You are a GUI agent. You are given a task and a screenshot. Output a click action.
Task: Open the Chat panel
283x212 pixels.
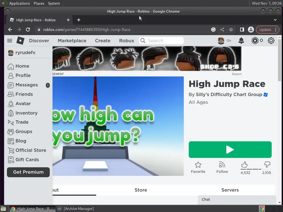pos(237,200)
